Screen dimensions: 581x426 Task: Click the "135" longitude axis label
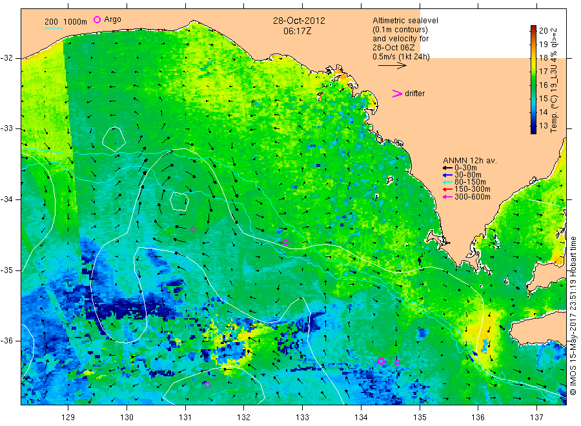(x=420, y=418)
